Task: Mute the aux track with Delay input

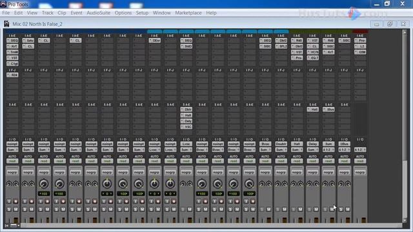Action: 316,209
